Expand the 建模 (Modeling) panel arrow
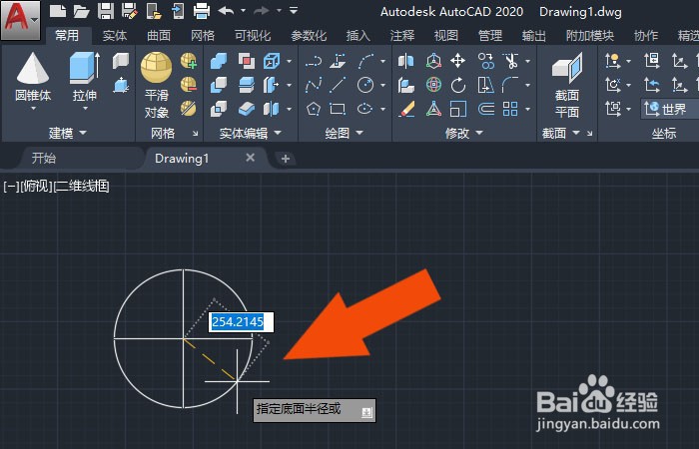Viewport: 699px width, 449px height. click(83, 133)
